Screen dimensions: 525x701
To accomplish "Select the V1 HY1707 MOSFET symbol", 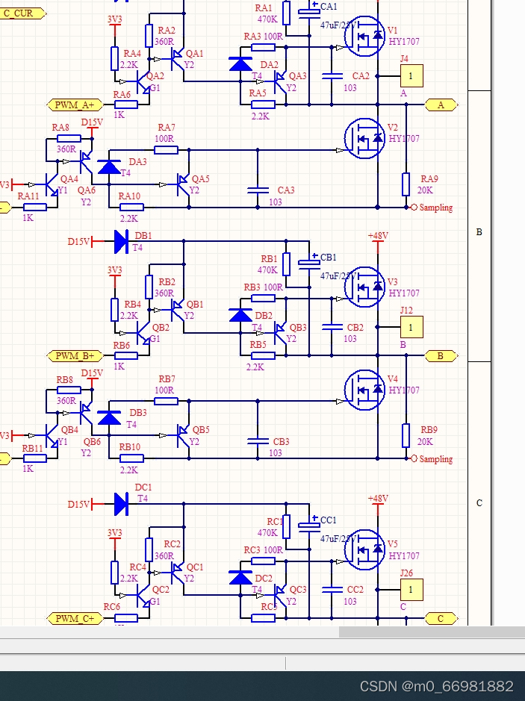I will click(x=365, y=37).
